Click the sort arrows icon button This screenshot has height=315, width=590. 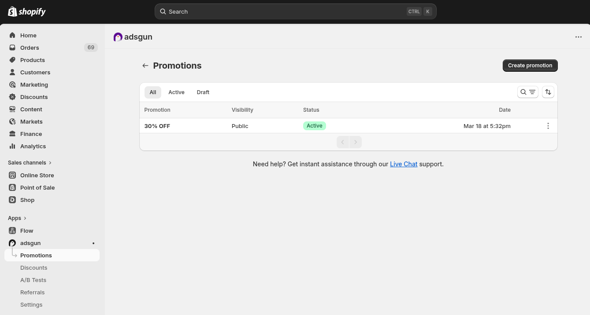point(548,92)
